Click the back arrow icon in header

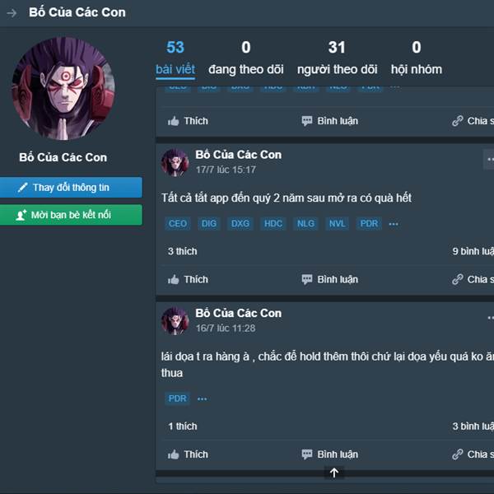click(12, 13)
